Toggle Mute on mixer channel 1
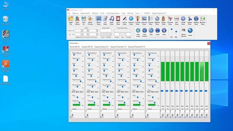 pos(78,92)
